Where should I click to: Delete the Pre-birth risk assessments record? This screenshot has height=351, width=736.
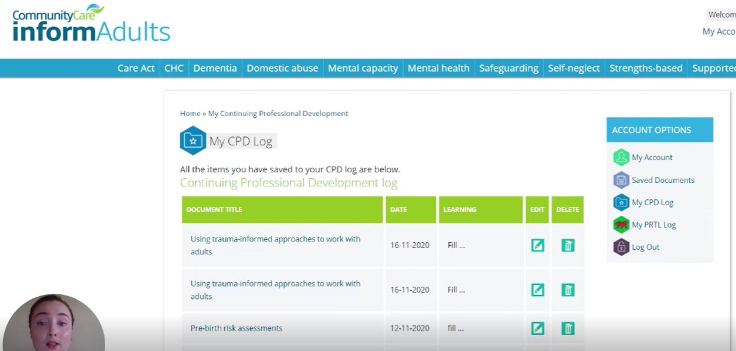point(567,328)
